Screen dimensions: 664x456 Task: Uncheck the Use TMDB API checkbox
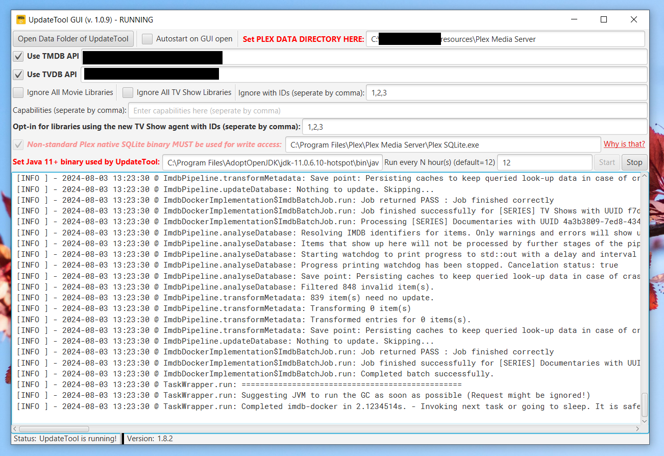point(18,56)
